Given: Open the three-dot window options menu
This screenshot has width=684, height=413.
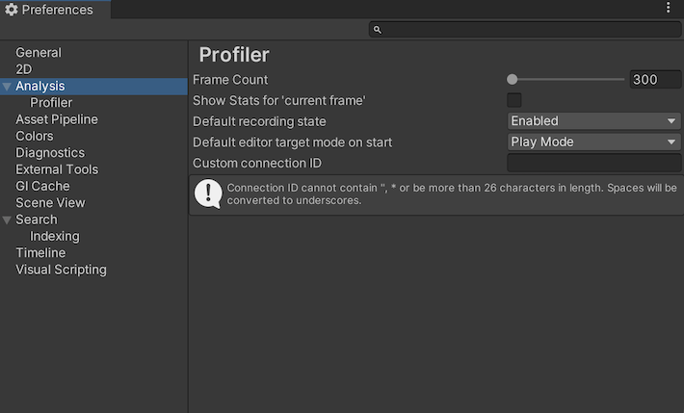Looking at the screenshot, I should tap(669, 8).
